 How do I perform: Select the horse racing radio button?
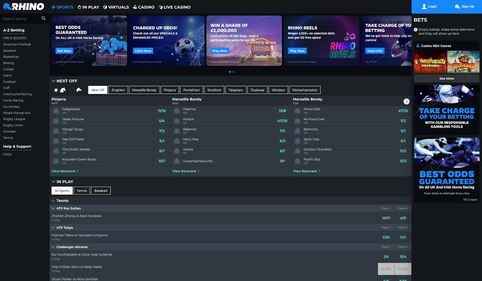pos(56,90)
